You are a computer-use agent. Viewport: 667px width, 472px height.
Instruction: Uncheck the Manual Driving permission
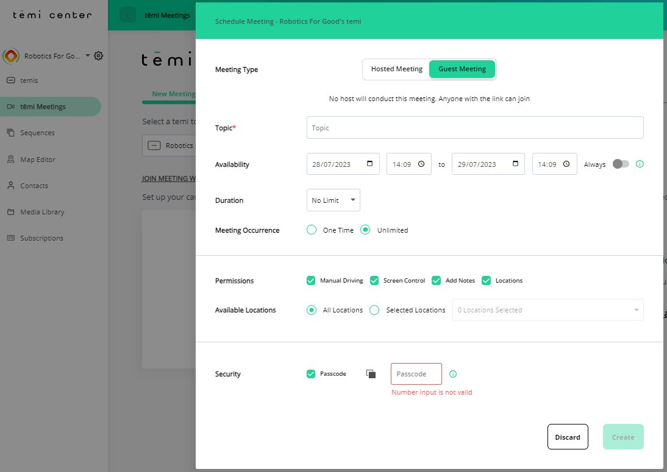311,280
